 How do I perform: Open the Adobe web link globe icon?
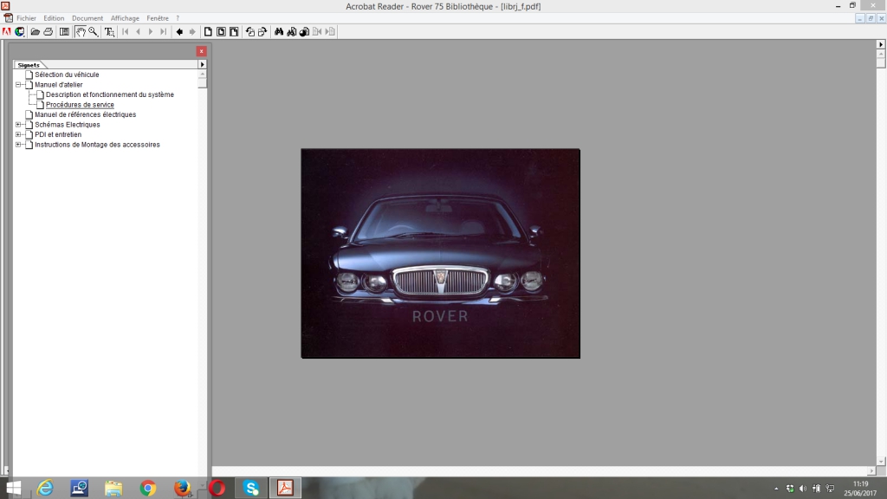(20, 32)
